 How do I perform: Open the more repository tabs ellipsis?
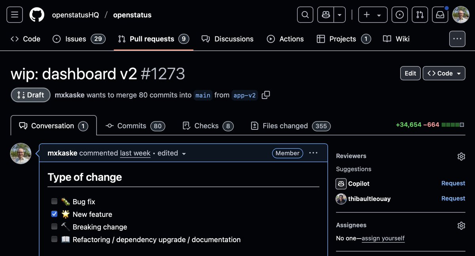tap(457, 39)
